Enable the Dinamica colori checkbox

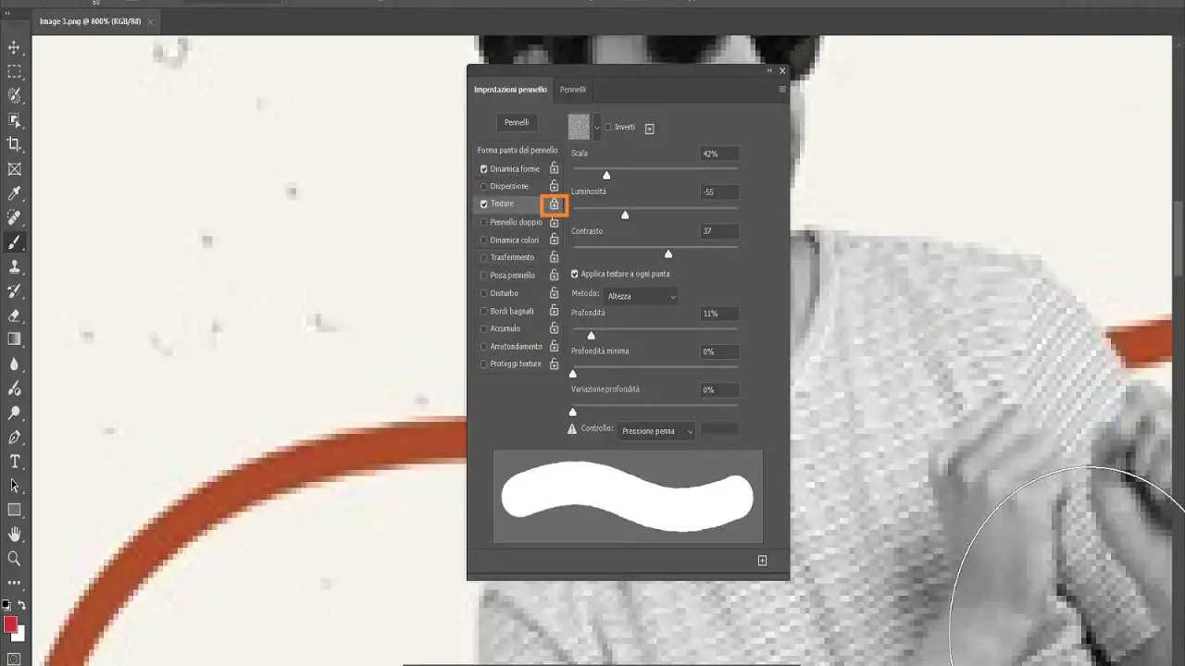pos(483,240)
